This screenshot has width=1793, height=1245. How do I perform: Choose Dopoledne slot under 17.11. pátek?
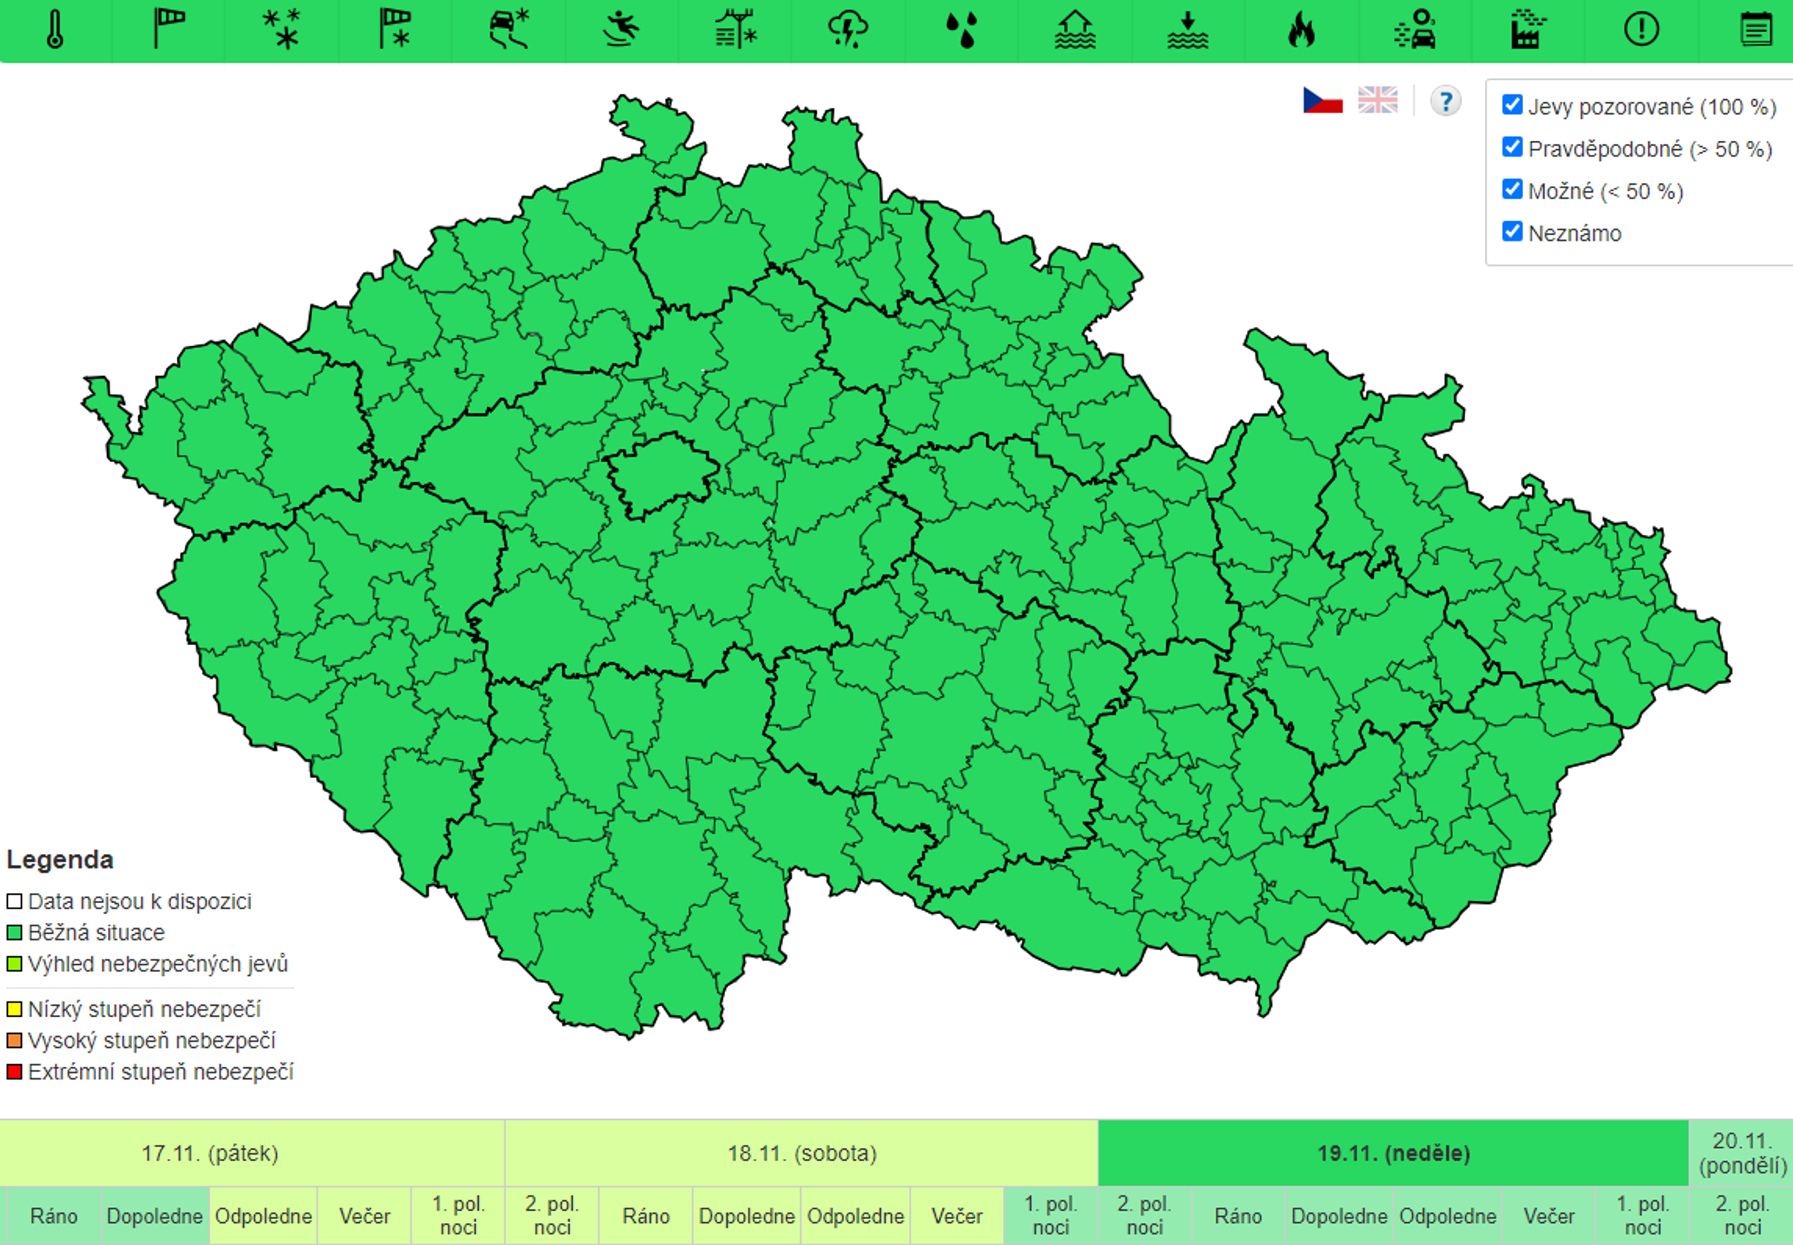pyautogui.click(x=154, y=1215)
